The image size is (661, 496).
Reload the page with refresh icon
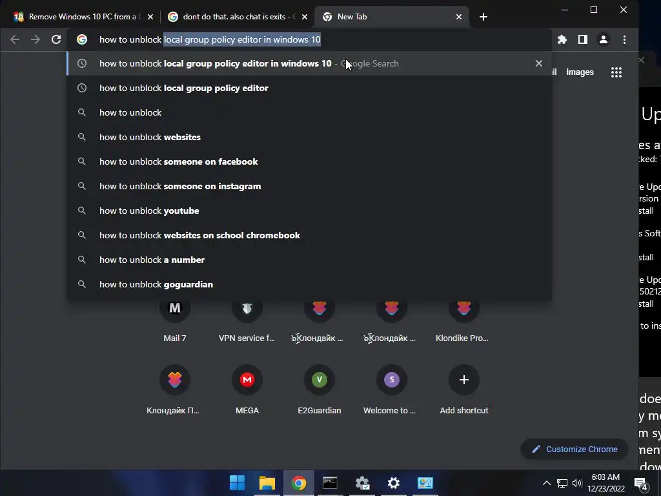(x=56, y=39)
